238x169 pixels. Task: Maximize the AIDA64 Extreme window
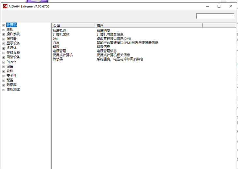click(219, 6)
